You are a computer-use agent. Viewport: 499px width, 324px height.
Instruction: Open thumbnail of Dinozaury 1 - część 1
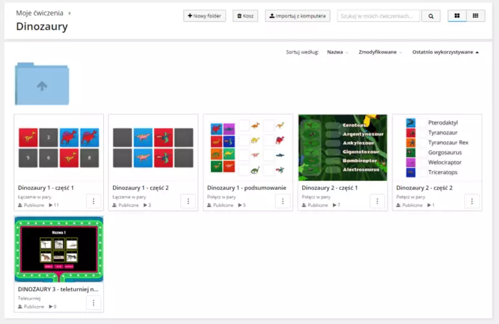coord(59,148)
